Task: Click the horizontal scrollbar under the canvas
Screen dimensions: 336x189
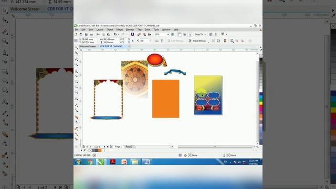Action: 215,147
